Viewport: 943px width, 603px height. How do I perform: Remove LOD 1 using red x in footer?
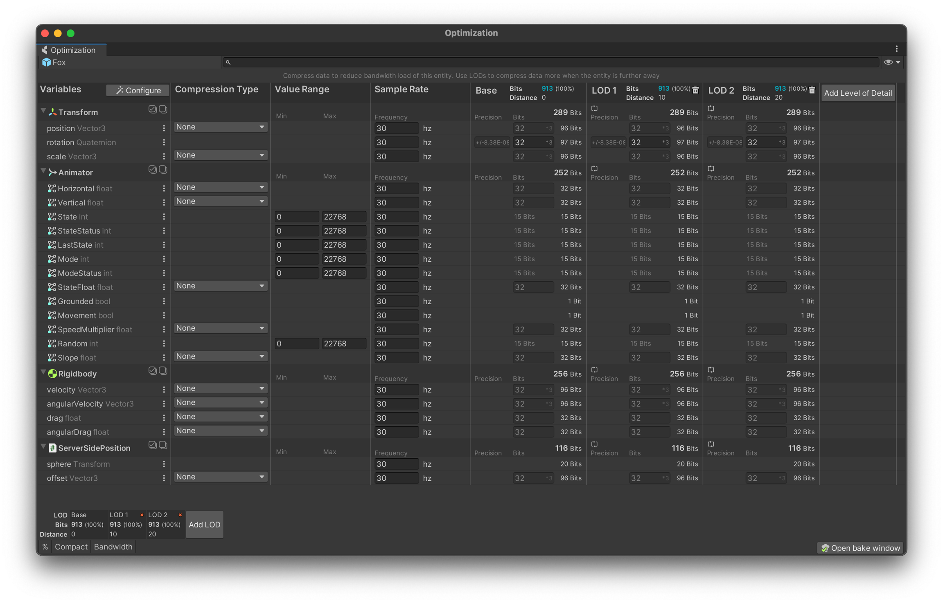coord(142,515)
